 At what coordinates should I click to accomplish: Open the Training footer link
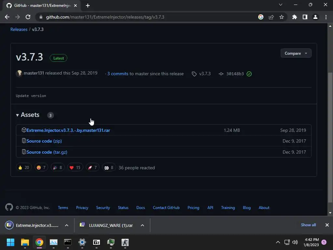point(228,208)
